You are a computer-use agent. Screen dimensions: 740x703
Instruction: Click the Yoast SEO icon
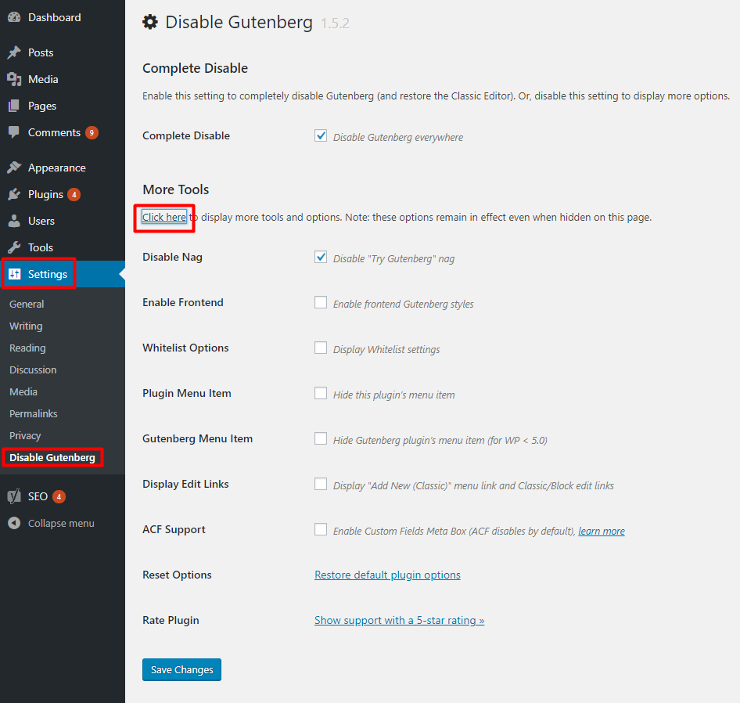[14, 496]
